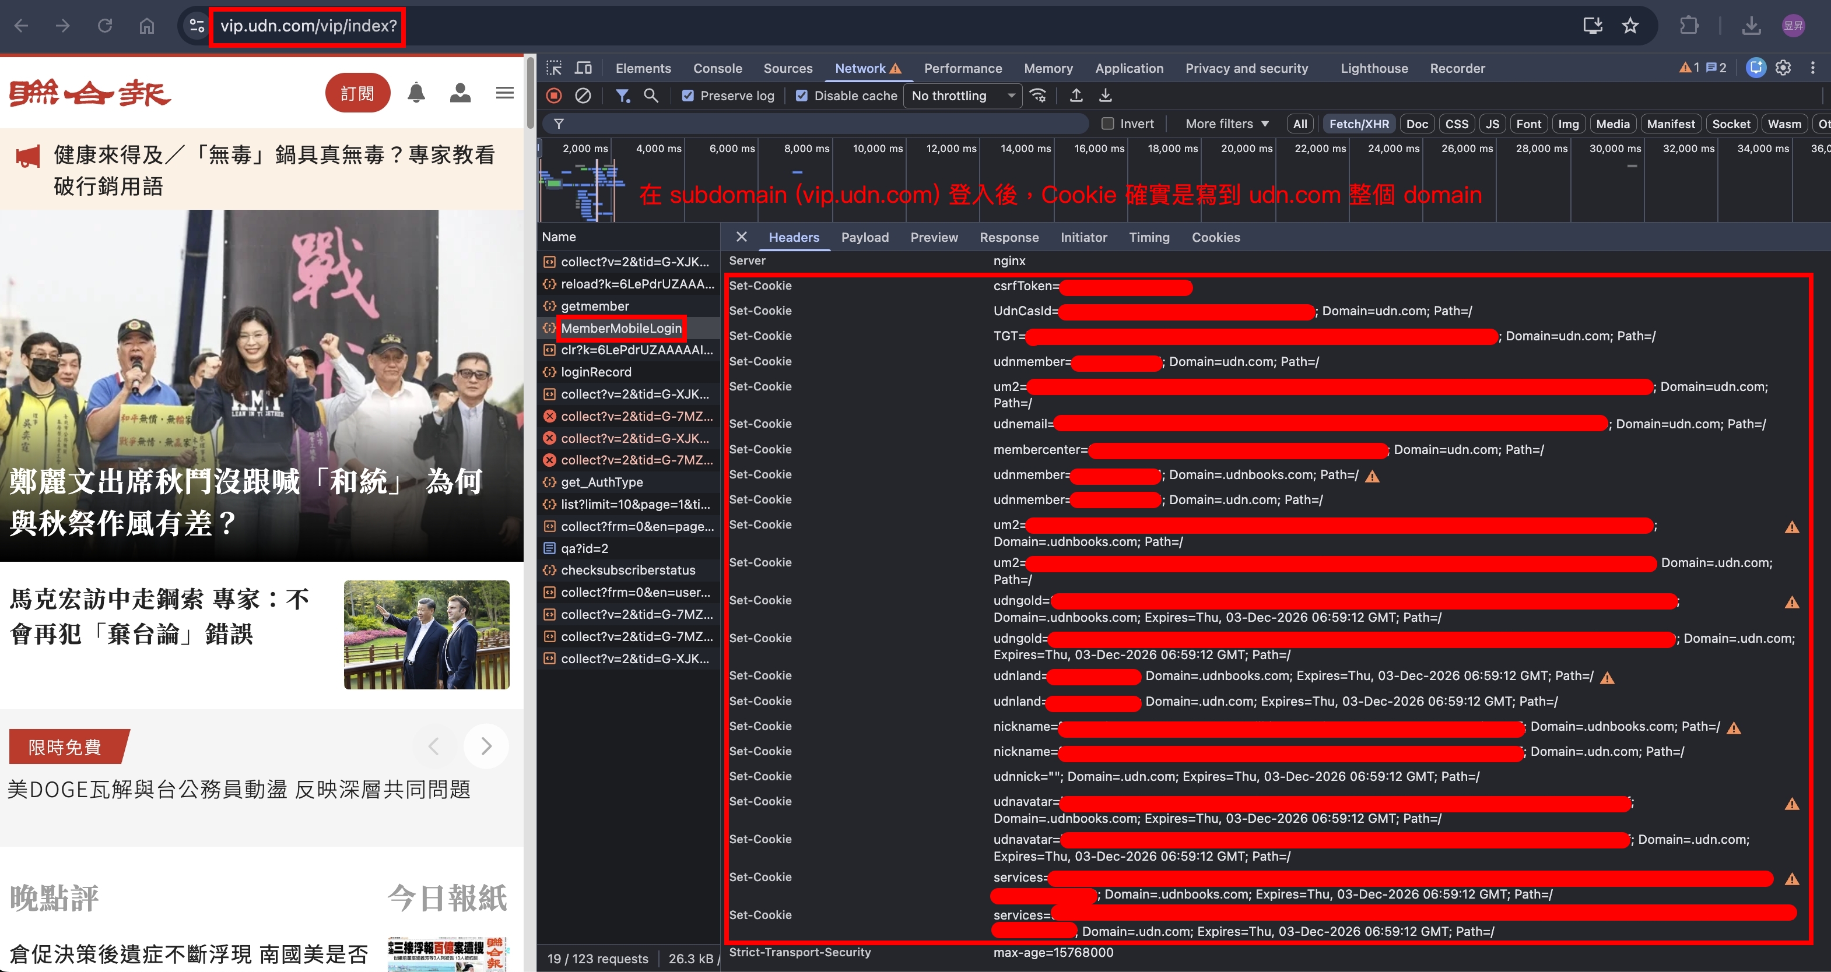The image size is (1831, 972).
Task: Toggle the Disable cache checkbox
Action: click(802, 96)
